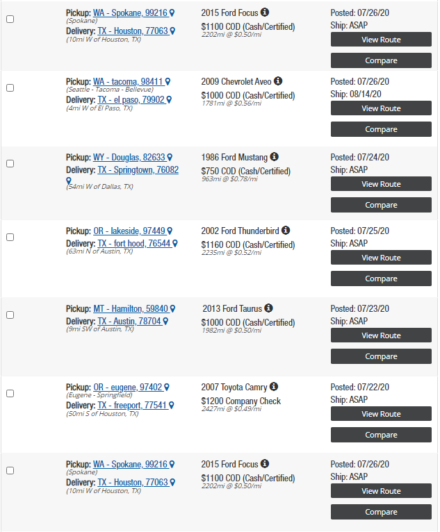Open info icon for 2002 Ford Thunderbird
The width and height of the screenshot is (440, 532).
(x=286, y=231)
